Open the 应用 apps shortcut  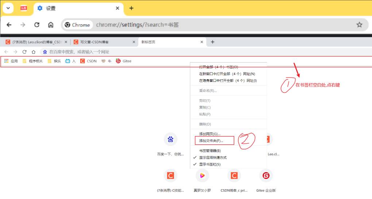[x=11, y=61]
